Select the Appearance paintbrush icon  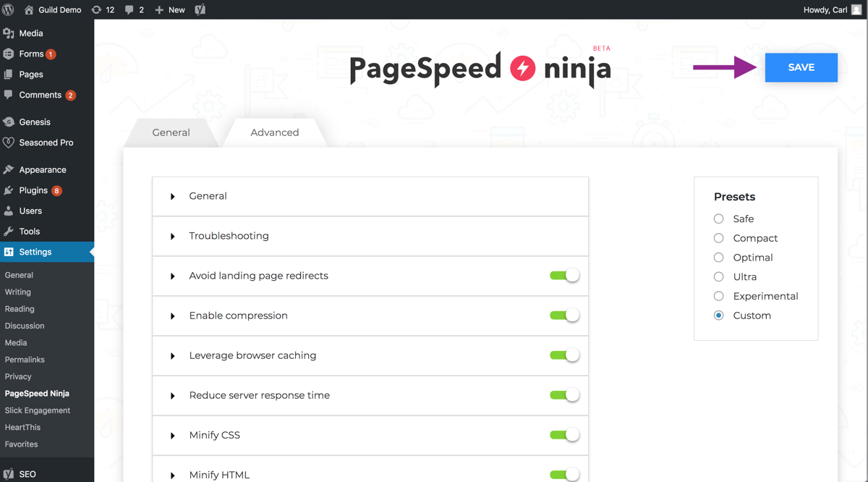pos(9,169)
